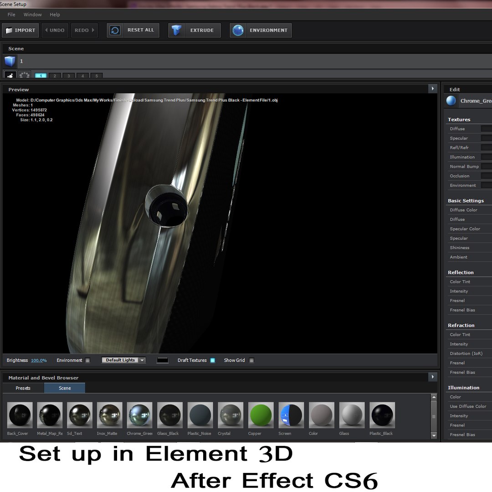Screen dimensions: 492x492
Task: Open the File menu
Action: click(11, 15)
